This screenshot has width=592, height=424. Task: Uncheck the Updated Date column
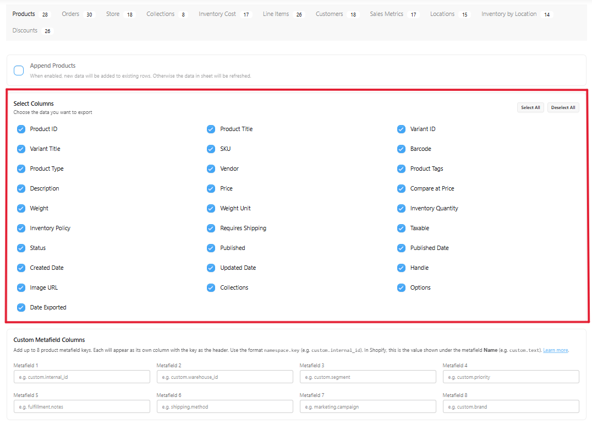point(211,268)
